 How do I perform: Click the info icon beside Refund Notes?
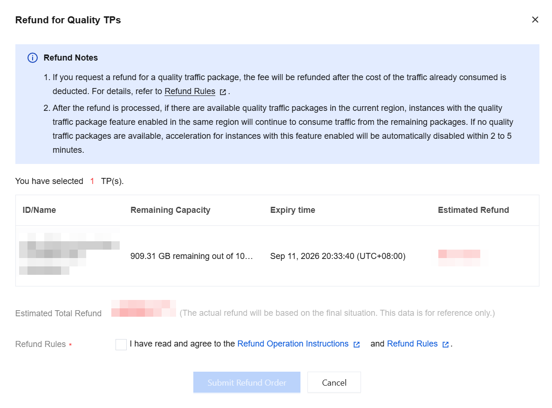[33, 58]
